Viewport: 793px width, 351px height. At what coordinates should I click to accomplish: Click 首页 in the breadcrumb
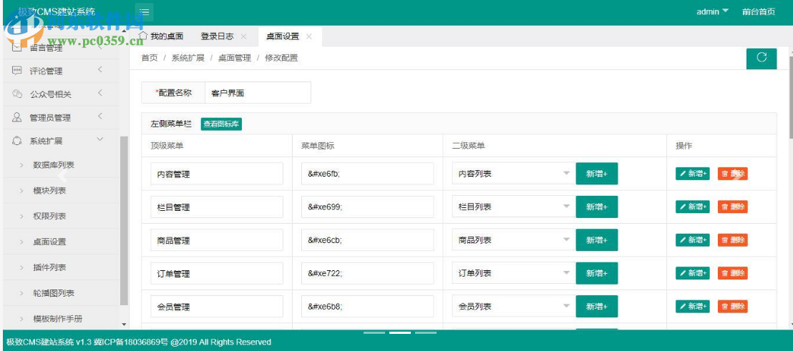pyautogui.click(x=149, y=58)
